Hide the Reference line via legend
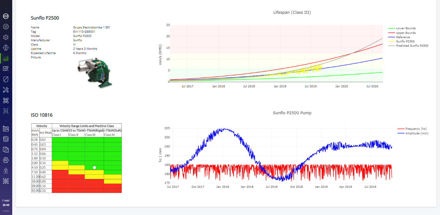 (403, 37)
